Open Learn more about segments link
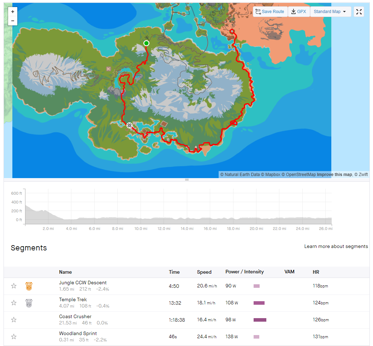Image resolution: width=373 pixels, height=346 pixels. [336, 247]
